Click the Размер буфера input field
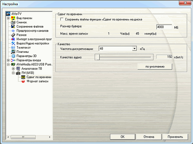The image size is (193, 144). (164, 27)
